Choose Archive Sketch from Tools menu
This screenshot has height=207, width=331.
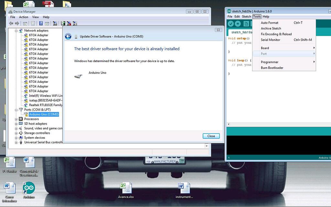click(x=284, y=28)
